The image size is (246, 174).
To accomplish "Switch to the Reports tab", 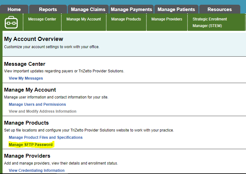I will click(x=48, y=9).
